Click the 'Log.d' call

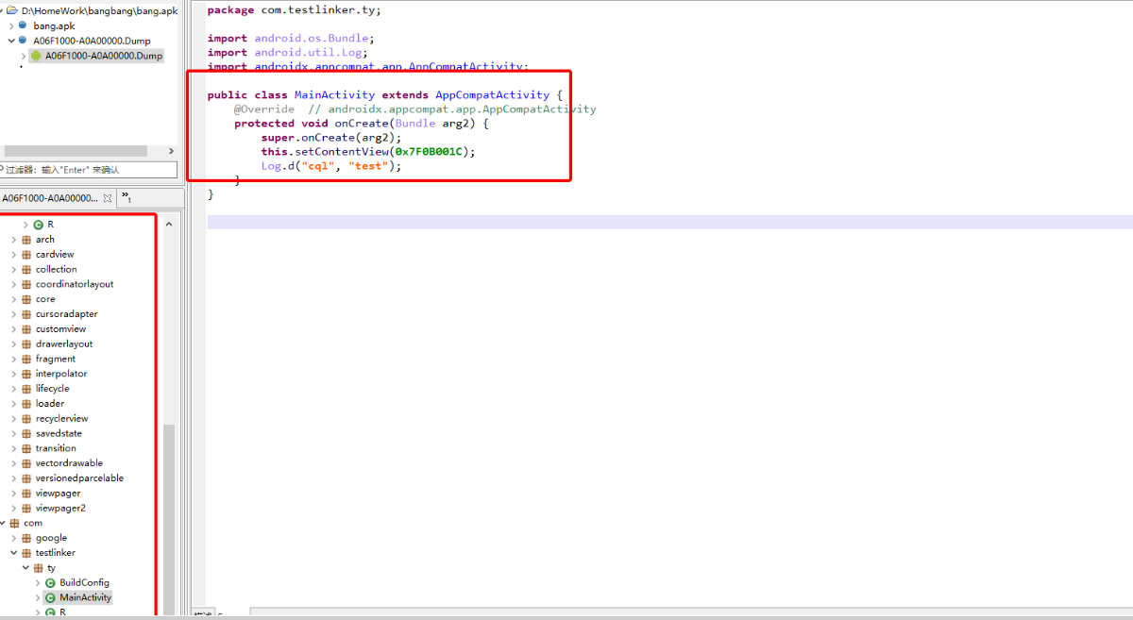click(278, 166)
